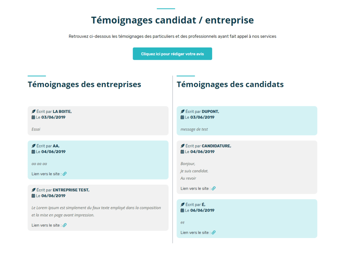The image size is (340, 255).
Task: Click the feather icon beside ENTREPRISE TEST author
Action: [x=34, y=190]
